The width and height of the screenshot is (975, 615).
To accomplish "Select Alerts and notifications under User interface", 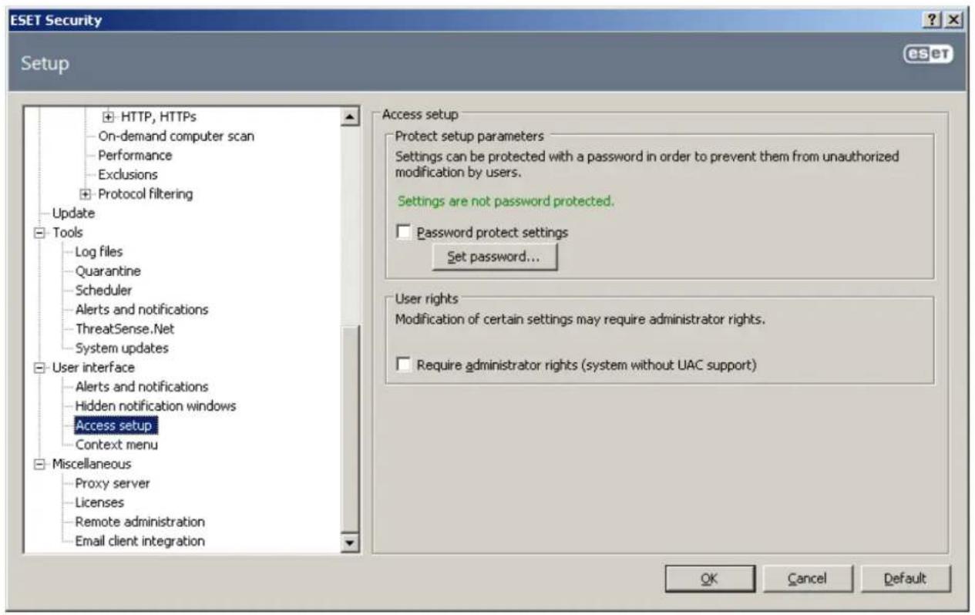I will click(141, 386).
